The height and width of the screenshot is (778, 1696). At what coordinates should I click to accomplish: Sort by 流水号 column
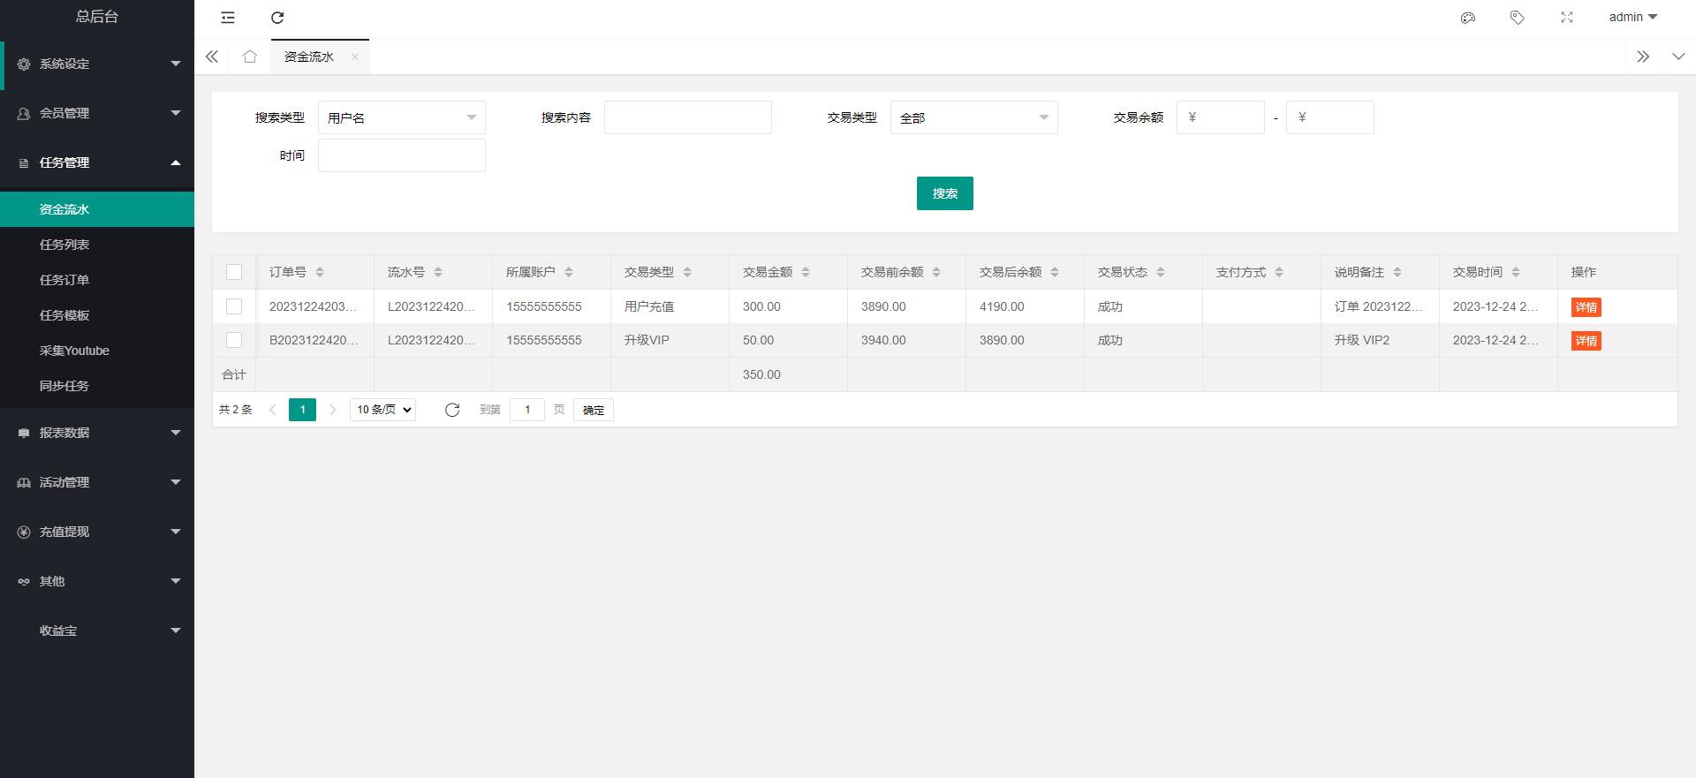point(438,272)
